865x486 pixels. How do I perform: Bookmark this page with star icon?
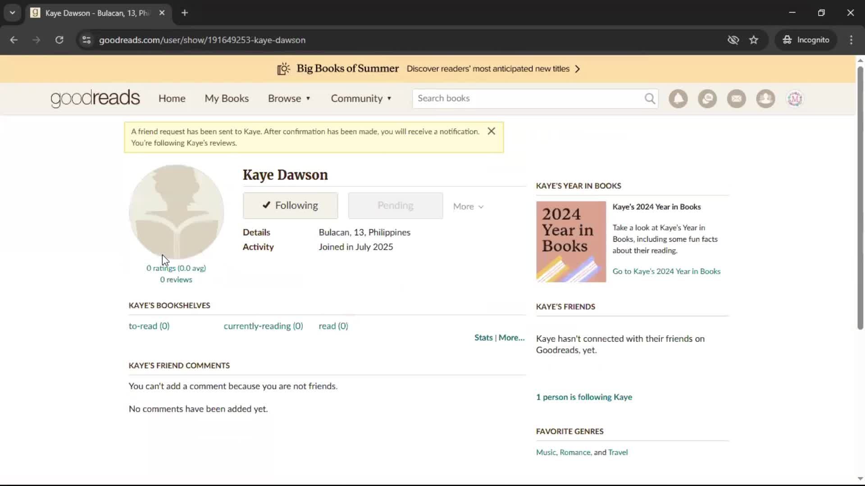click(754, 40)
